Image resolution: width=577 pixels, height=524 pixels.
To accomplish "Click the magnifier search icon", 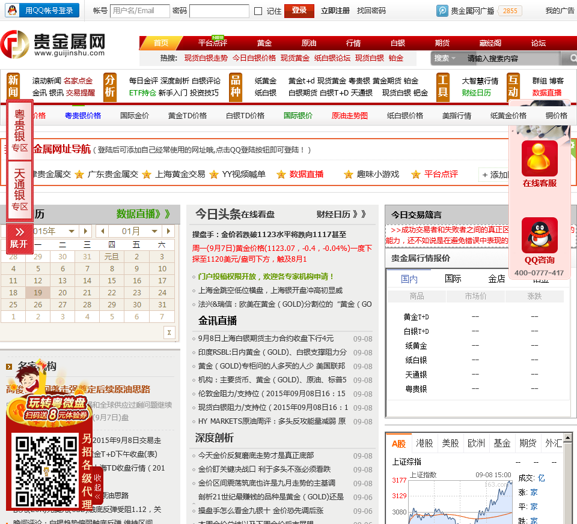I will [573, 58].
